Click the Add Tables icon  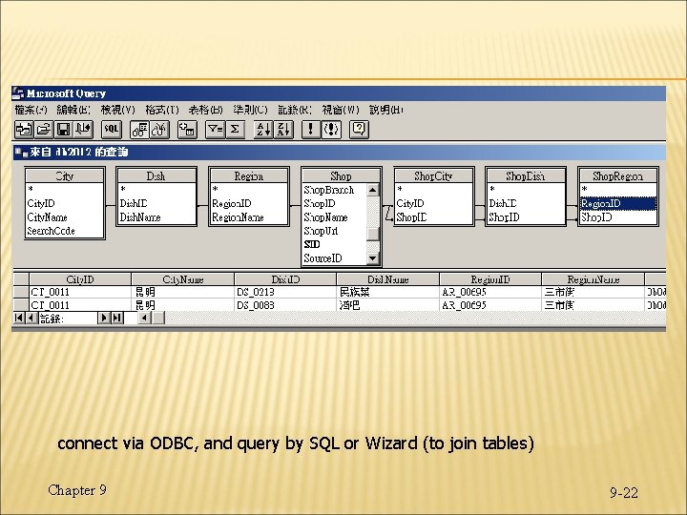click(x=187, y=129)
